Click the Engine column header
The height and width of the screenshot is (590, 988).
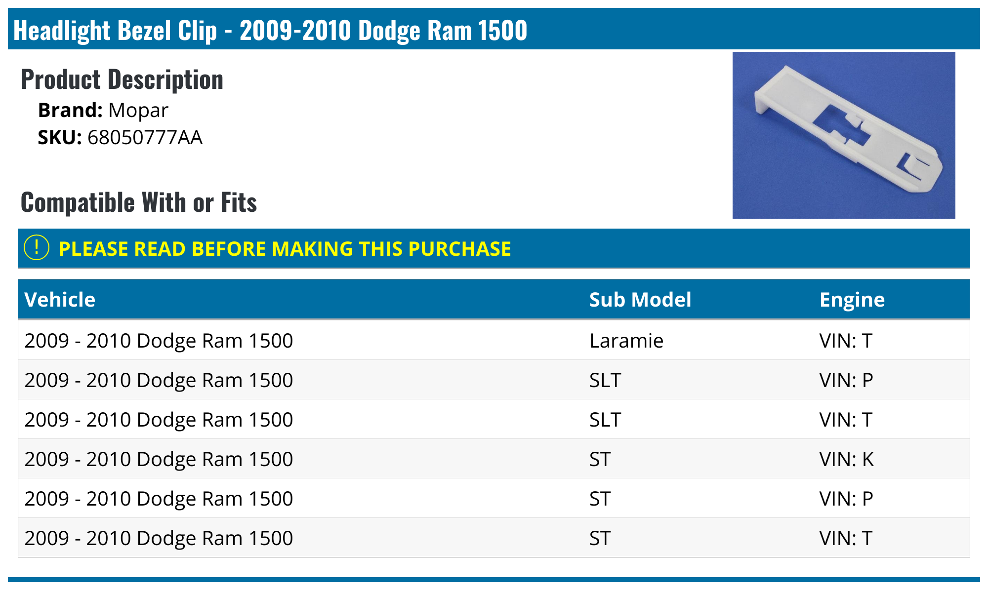852,300
